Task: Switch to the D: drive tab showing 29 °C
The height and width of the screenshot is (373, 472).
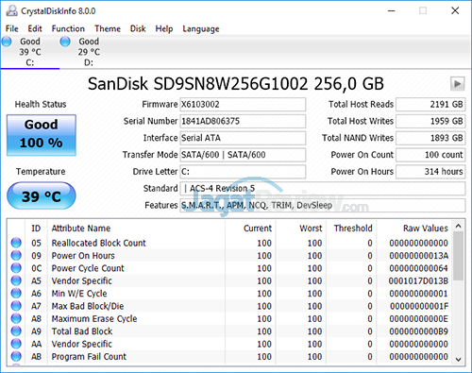Action: click(89, 52)
